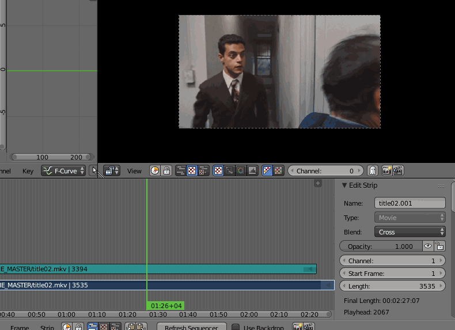Increase the Start Frame value
The height and width of the screenshot is (330, 455).
[x=441, y=274]
